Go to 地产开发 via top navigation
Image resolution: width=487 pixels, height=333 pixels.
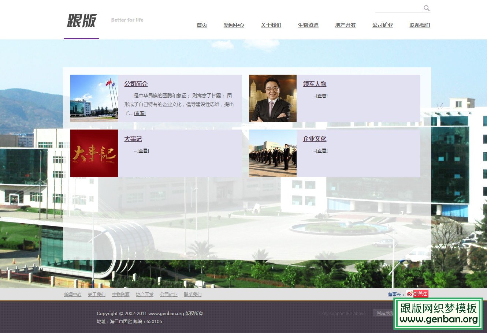click(345, 25)
